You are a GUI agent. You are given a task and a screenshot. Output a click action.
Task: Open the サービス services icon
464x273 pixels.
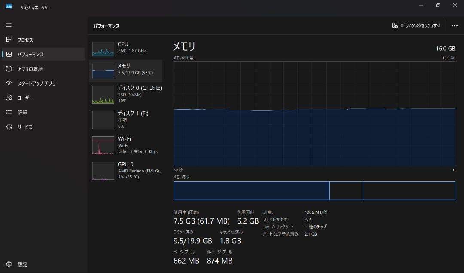[x=9, y=127]
